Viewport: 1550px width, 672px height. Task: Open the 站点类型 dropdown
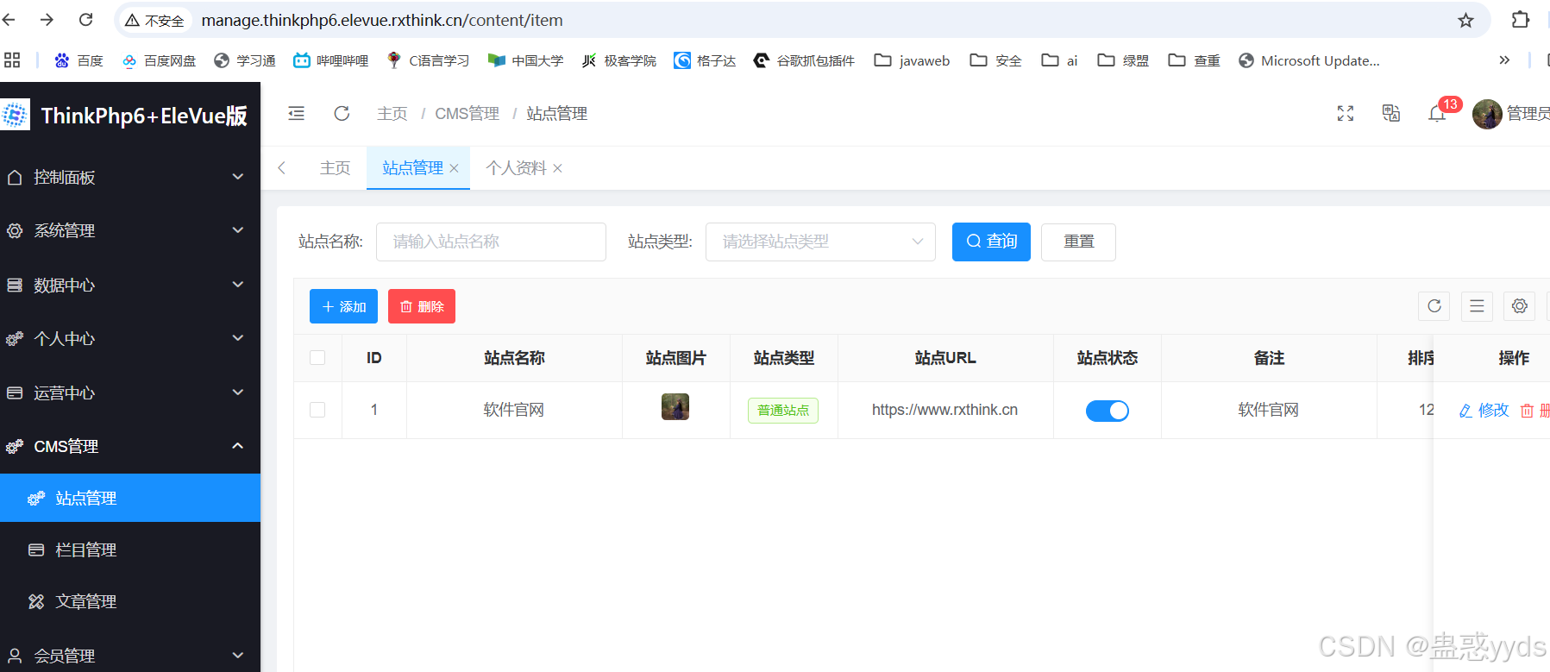pos(820,242)
